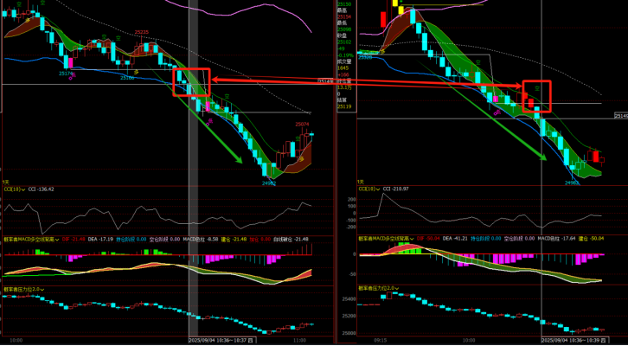Click the 25225 high price label

click(x=141, y=31)
